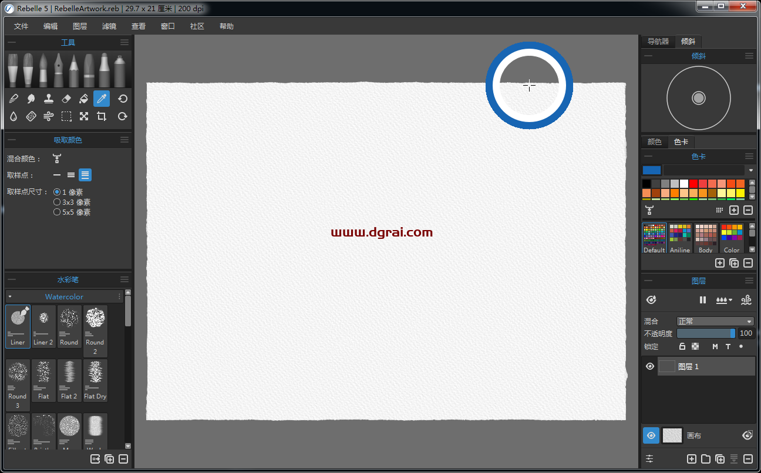Open the 工具 panel menu
The height and width of the screenshot is (473, 761).
(x=124, y=42)
